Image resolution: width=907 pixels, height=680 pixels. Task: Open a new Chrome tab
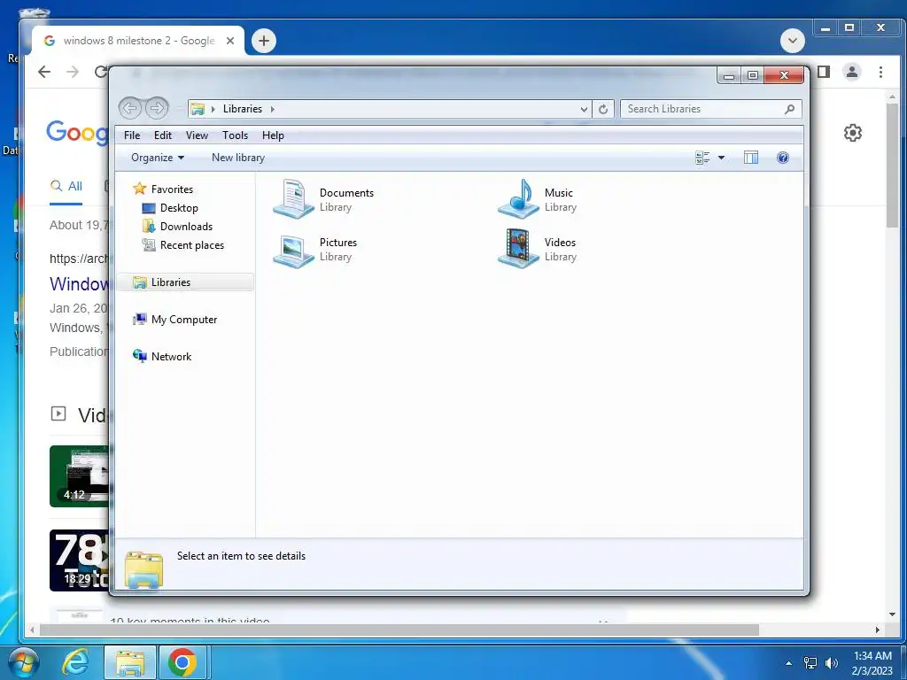(x=264, y=41)
